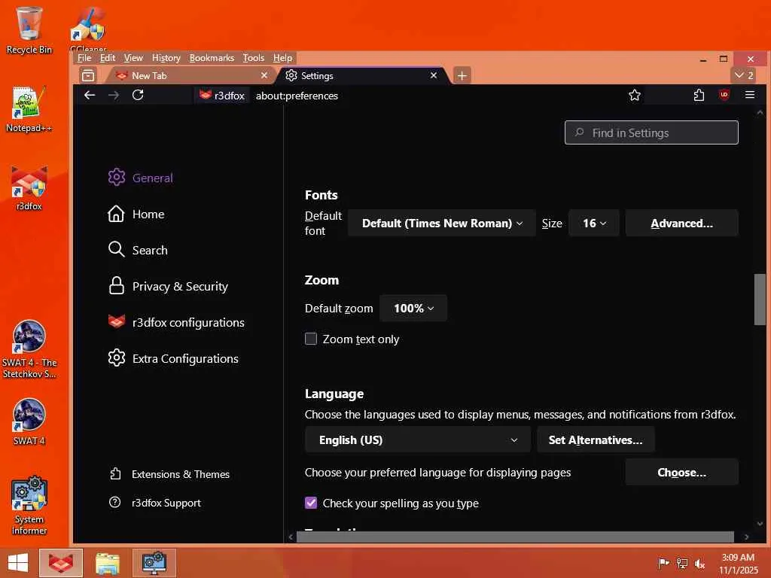This screenshot has height=578, width=771.
Task: Click the muted volume tray icon
Action: click(699, 563)
